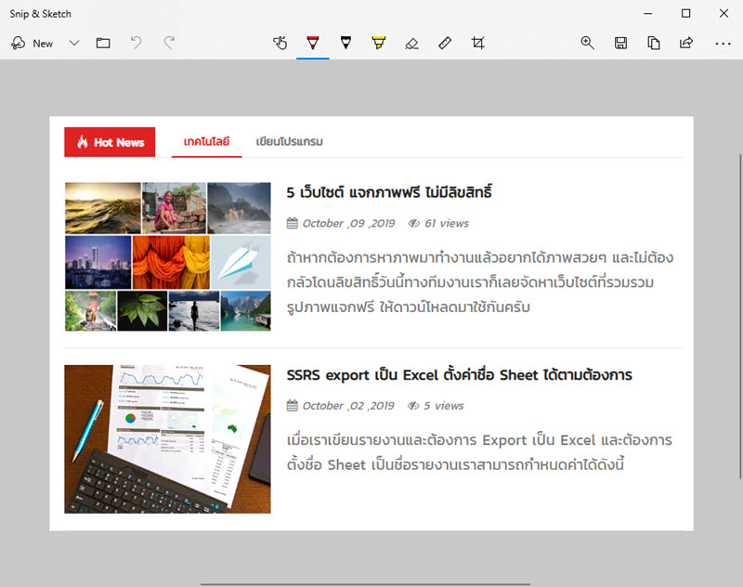Image resolution: width=743 pixels, height=587 pixels.
Task: Open the Ruler tool
Action: [x=445, y=43]
